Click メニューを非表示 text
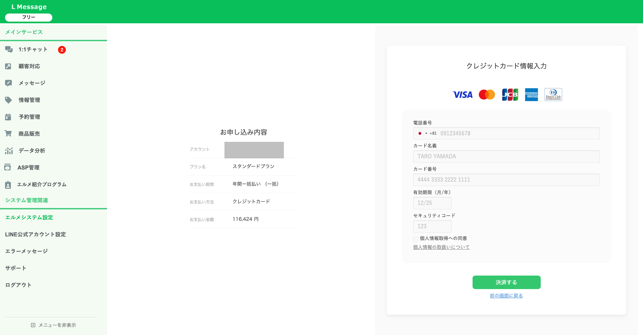 [x=57, y=325]
